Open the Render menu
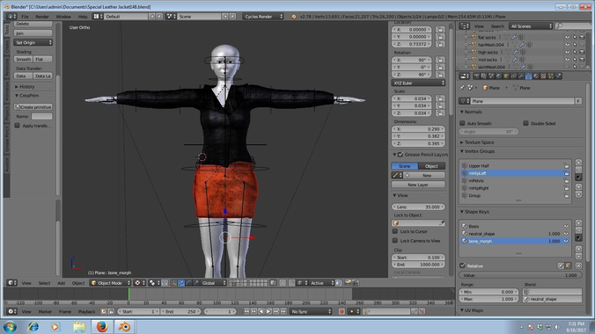The height and width of the screenshot is (334, 595). point(42,17)
